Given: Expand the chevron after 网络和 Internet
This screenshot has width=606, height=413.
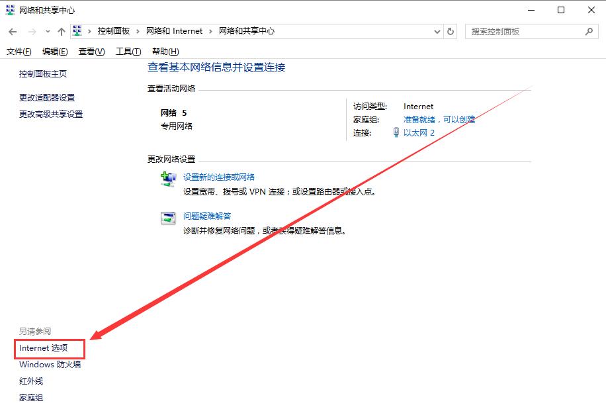Looking at the screenshot, I should click(x=210, y=30).
